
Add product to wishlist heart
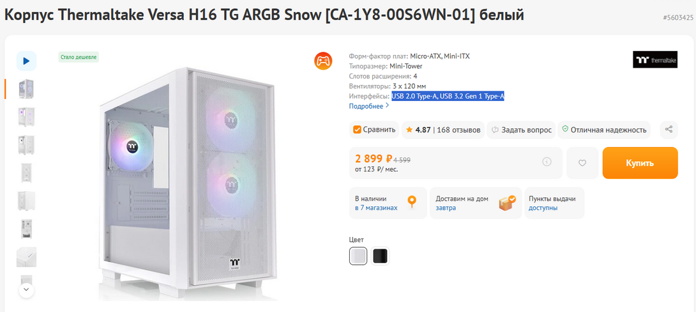click(x=582, y=163)
